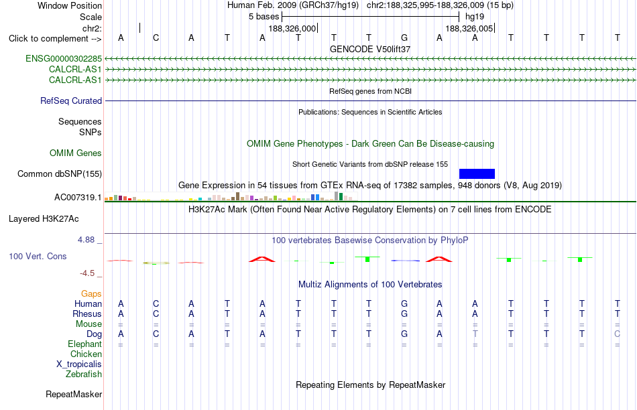Click the C base in the reference sequence row
This screenshot has width=637, height=410.
click(x=156, y=38)
